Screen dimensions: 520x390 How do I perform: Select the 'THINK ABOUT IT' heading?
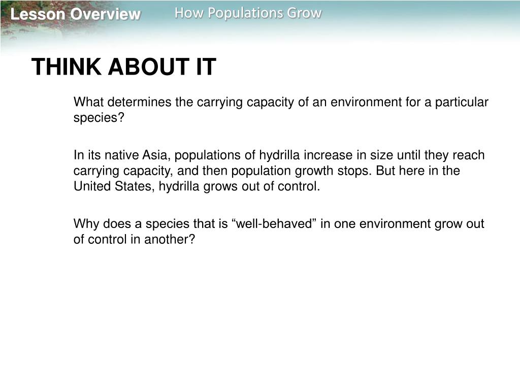[124, 67]
